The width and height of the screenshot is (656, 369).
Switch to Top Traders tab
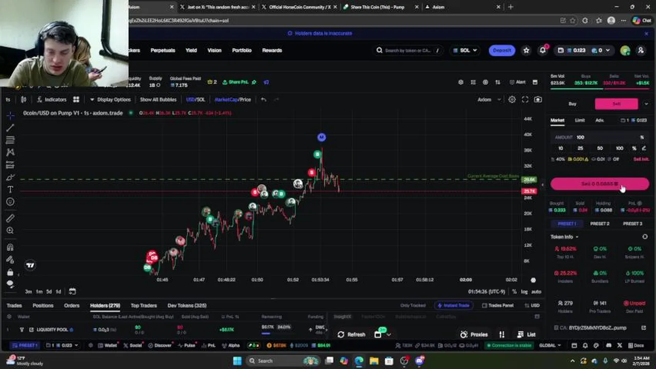coord(144,305)
